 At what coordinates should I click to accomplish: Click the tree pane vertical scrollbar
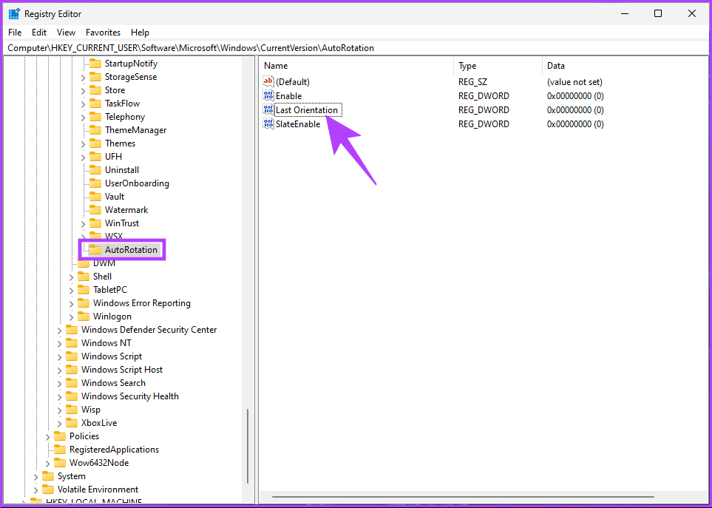(x=248, y=446)
